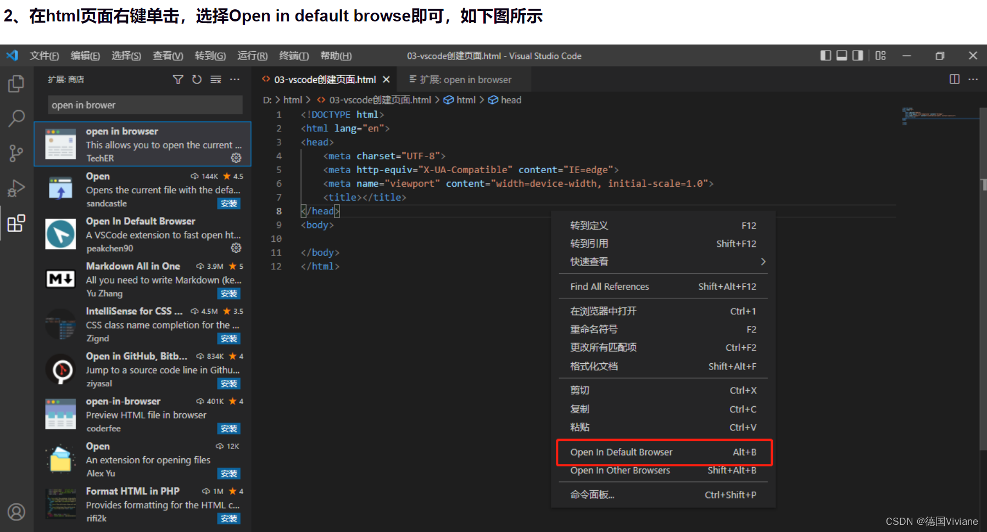This screenshot has height=532, width=987.
Task: Choose 格式化文档 from context menu
Action: click(x=663, y=366)
